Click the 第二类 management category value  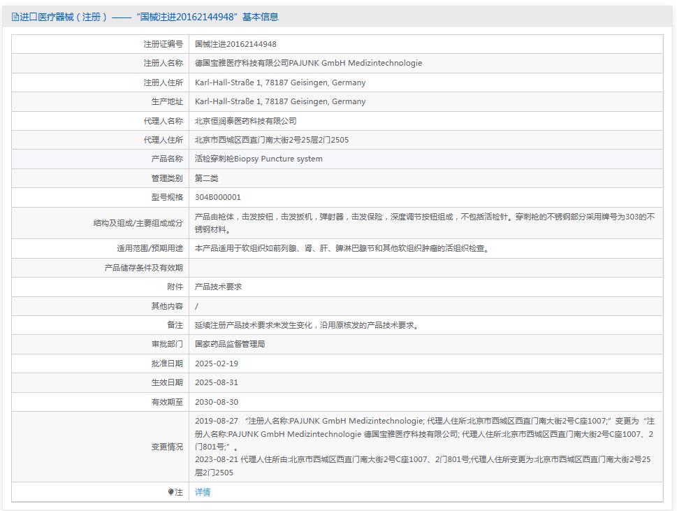[x=208, y=178]
